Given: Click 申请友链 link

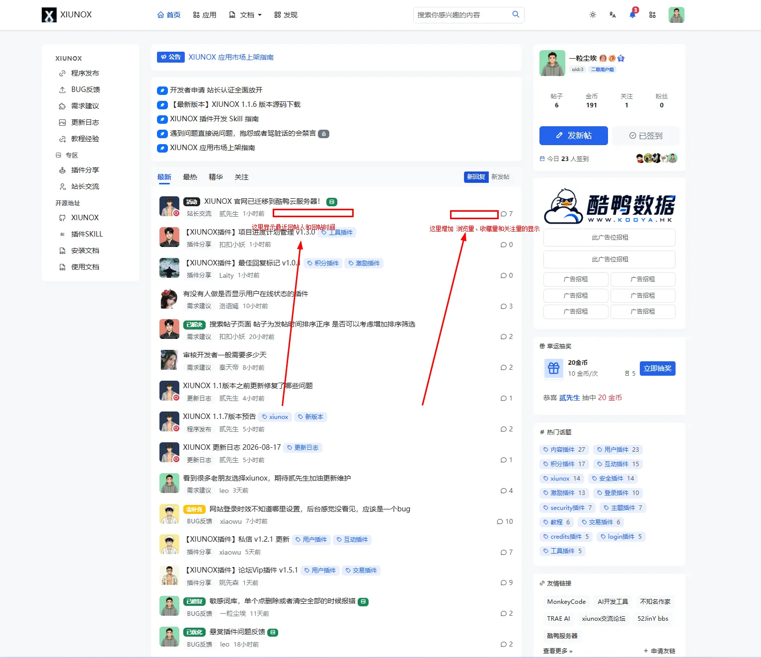Looking at the screenshot, I should pyautogui.click(x=660, y=651).
